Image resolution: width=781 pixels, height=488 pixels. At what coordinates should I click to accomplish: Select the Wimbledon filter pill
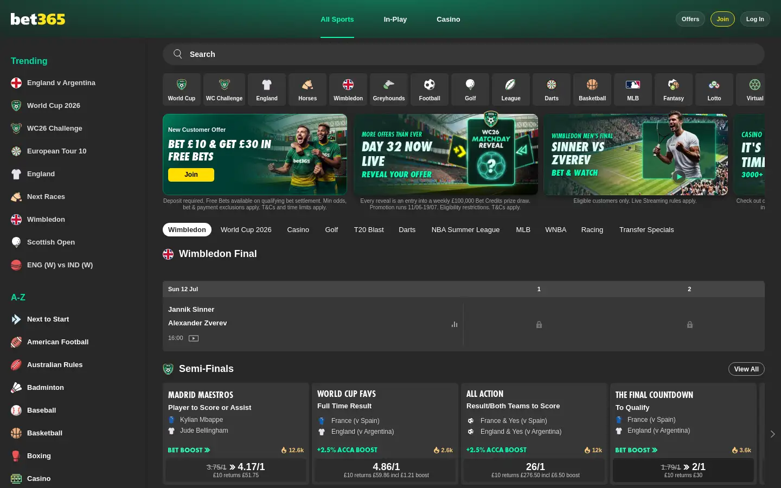pyautogui.click(x=187, y=230)
